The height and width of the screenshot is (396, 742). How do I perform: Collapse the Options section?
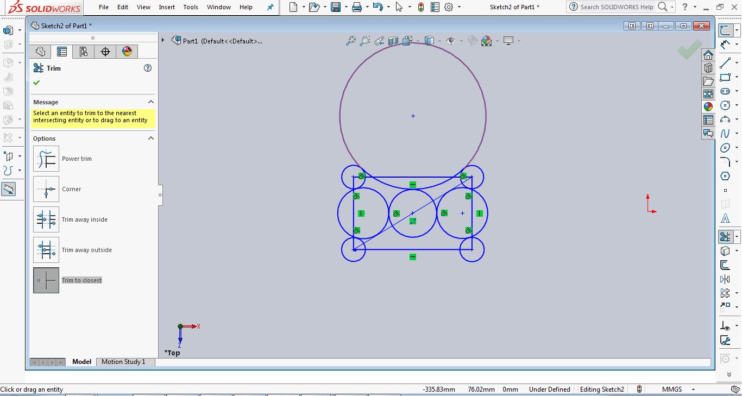point(151,138)
